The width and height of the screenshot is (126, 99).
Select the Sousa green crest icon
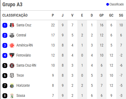point(12,96)
